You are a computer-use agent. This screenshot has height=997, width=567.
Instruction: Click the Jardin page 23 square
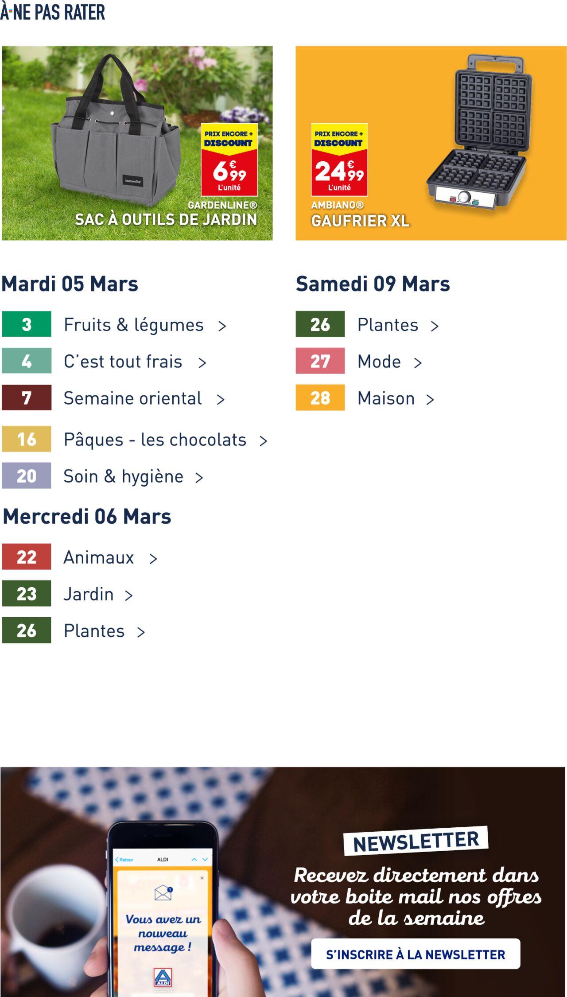click(x=27, y=595)
